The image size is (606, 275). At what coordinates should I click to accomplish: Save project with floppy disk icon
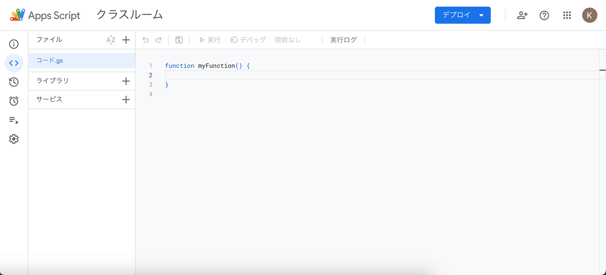179,40
